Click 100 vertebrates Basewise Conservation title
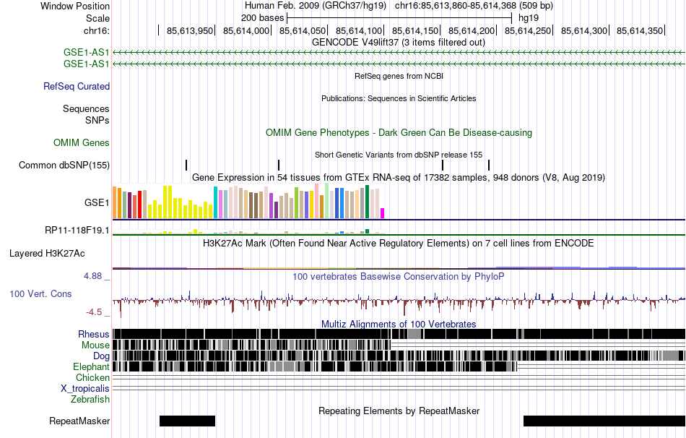Viewport: 686px width, 438px height. tap(399, 276)
